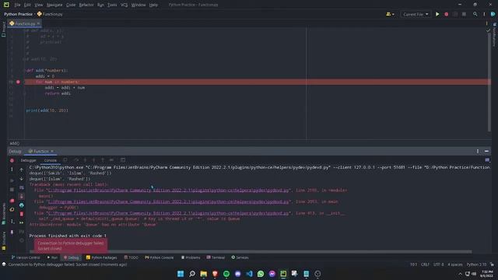Toggle the breakpoint on the highlighted line
Viewport: 498px width, 280px height.
[x=18, y=82]
